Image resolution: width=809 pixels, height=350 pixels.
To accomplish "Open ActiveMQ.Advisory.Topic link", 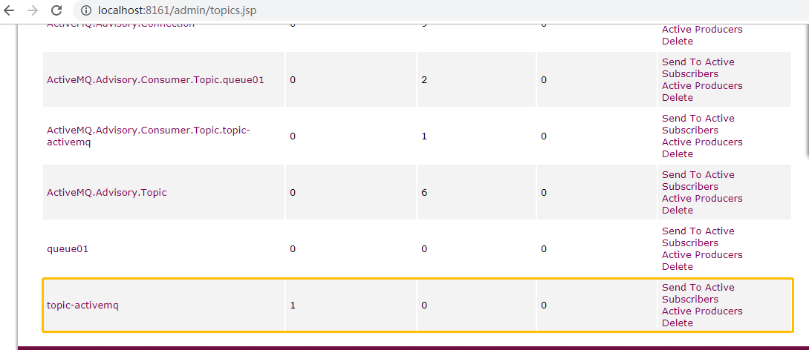I will click(107, 193).
